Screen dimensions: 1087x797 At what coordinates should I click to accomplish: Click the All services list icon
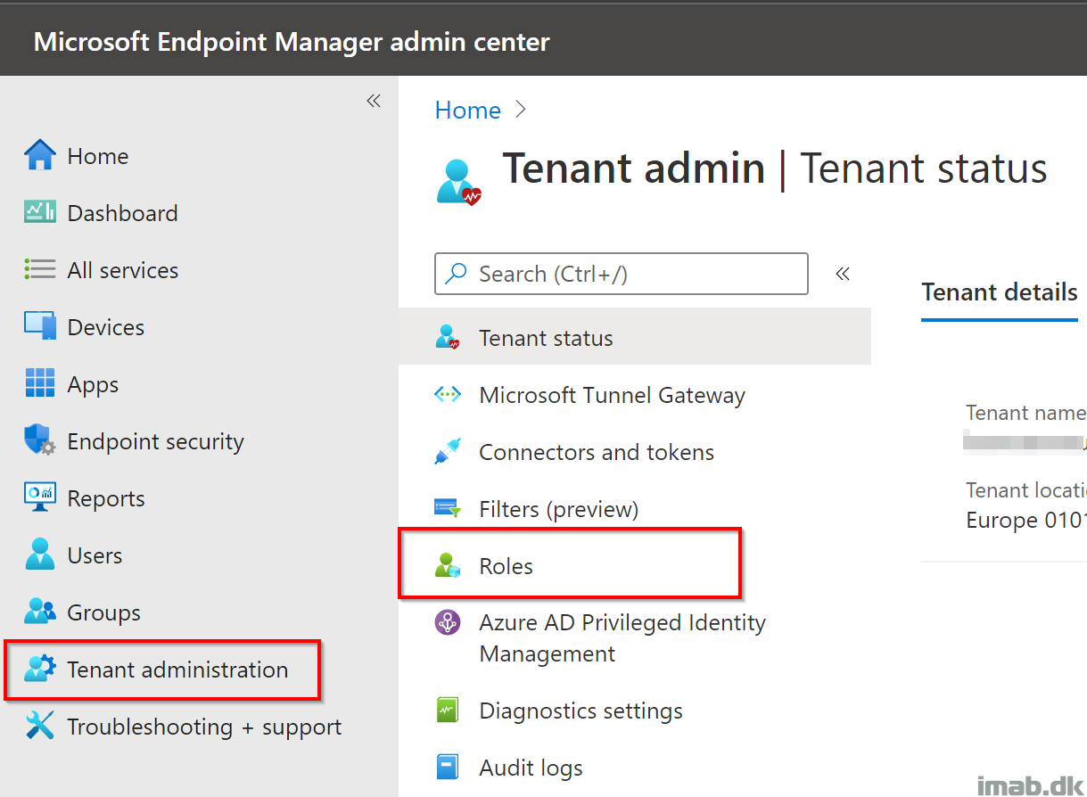(x=40, y=269)
